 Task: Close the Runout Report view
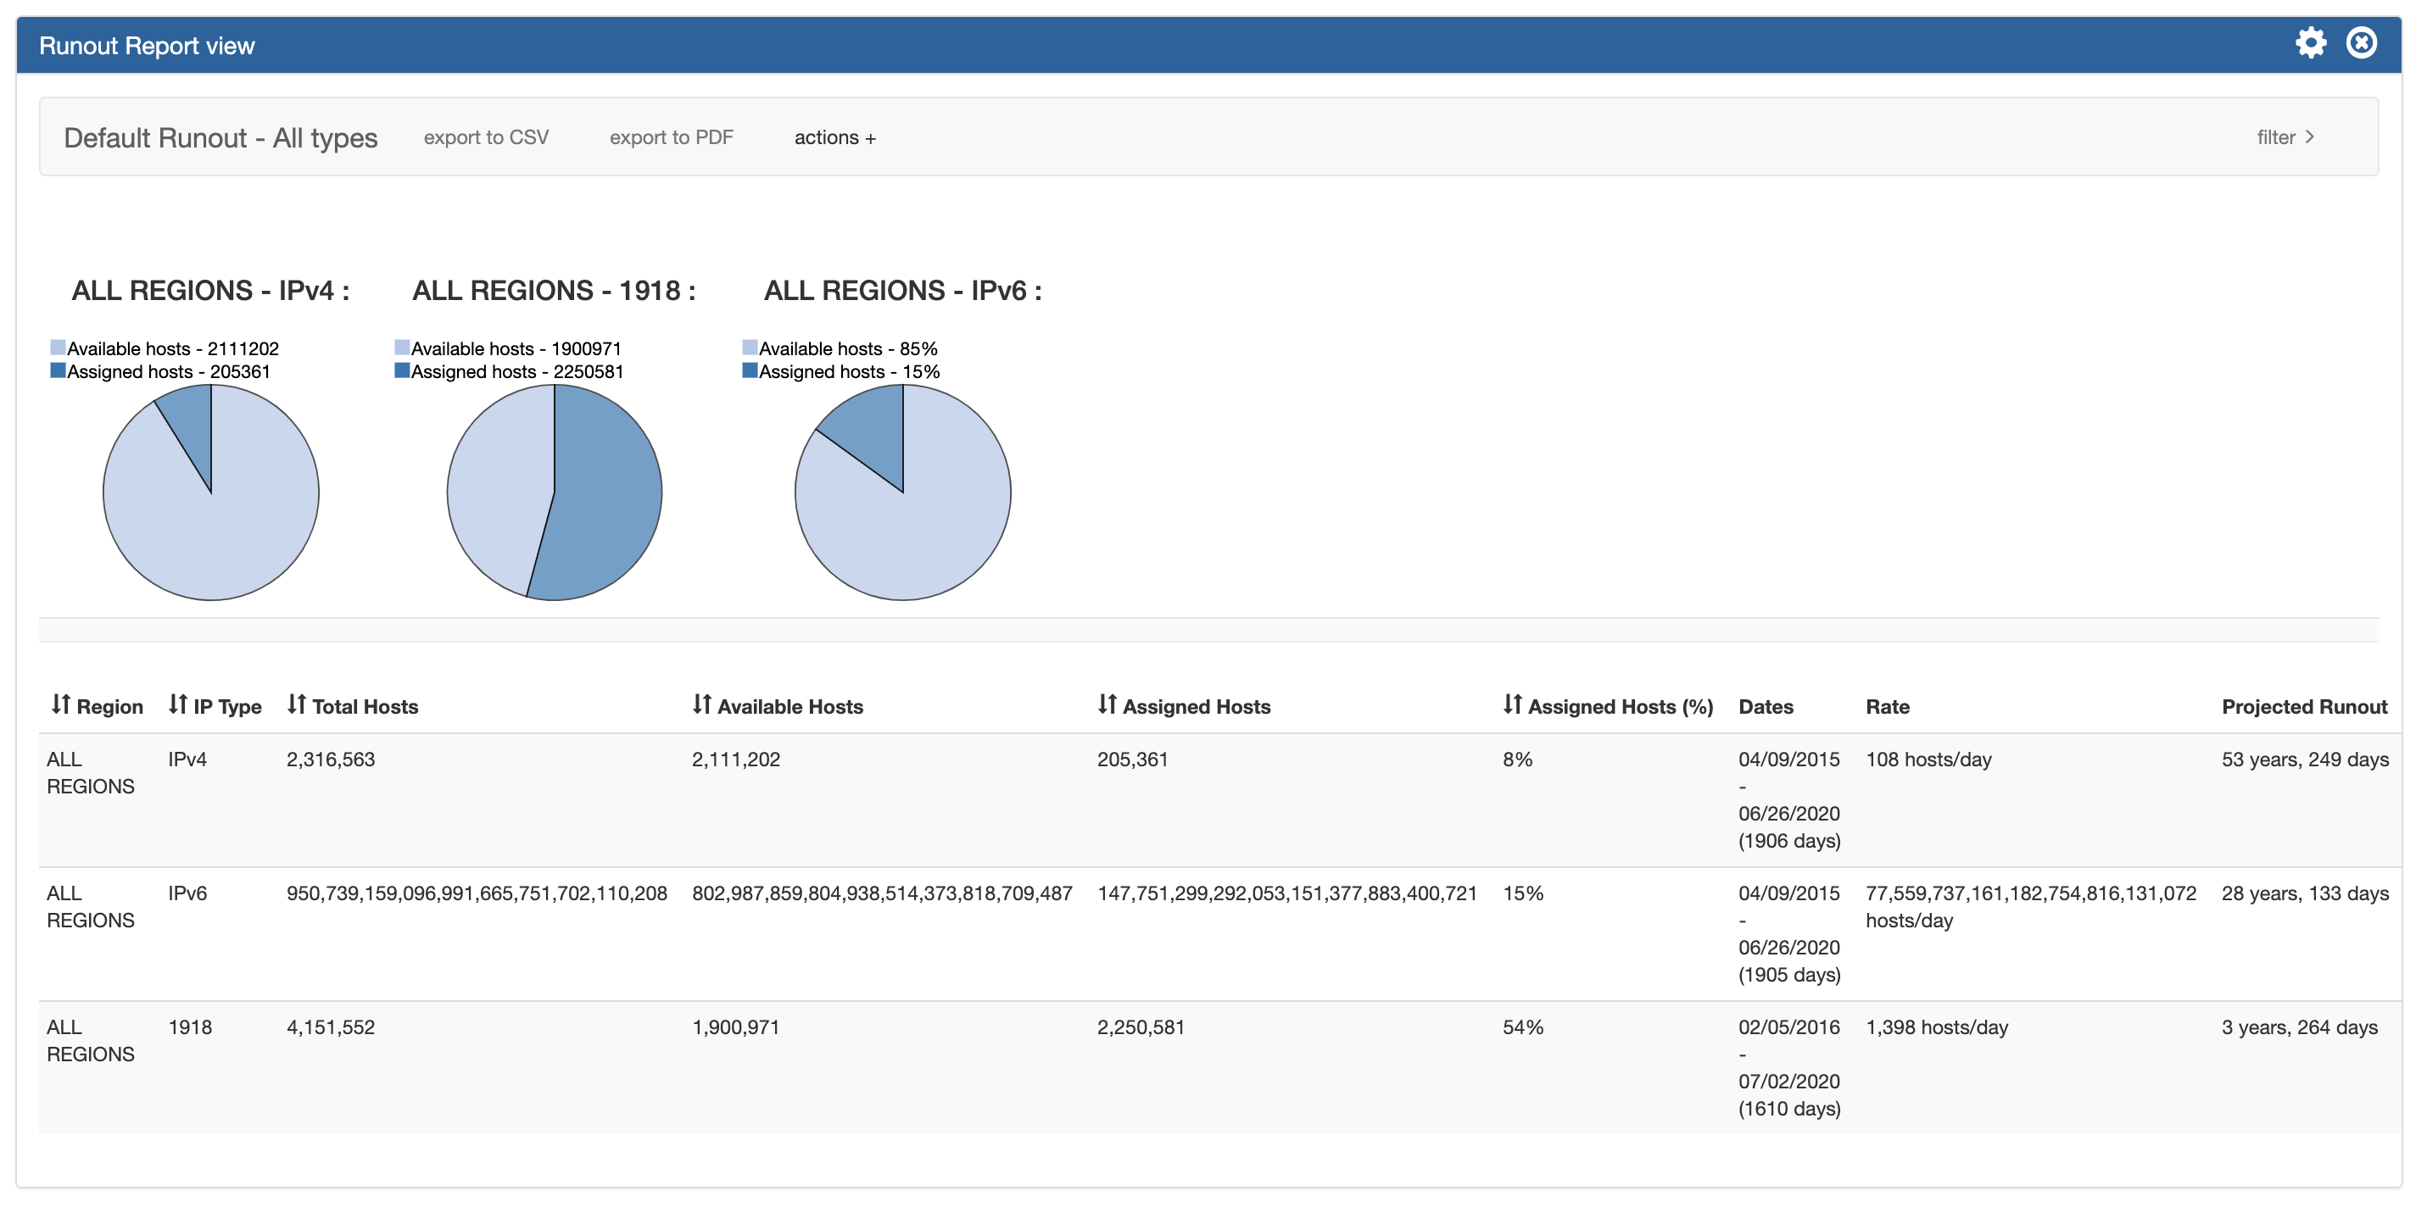[2361, 43]
